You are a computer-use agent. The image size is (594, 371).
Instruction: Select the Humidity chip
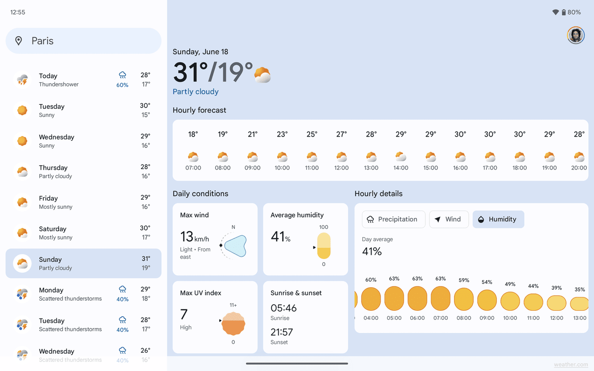click(498, 219)
